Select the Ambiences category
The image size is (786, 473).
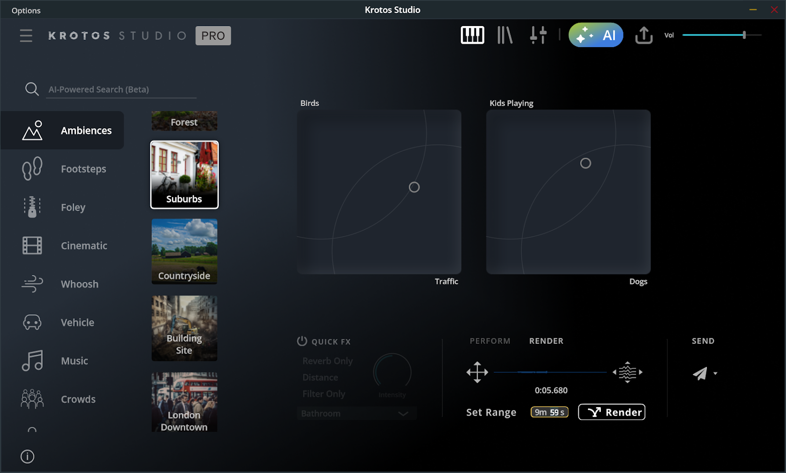pos(62,130)
